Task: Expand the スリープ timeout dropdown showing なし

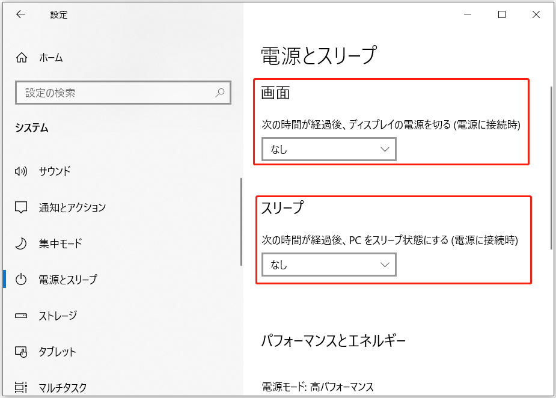Action: [x=329, y=264]
